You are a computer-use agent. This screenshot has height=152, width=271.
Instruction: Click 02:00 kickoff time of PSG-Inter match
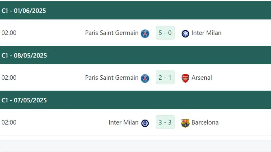click(9, 33)
